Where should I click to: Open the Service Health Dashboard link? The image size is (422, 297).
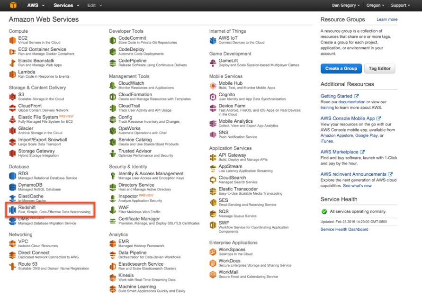tap(344, 229)
